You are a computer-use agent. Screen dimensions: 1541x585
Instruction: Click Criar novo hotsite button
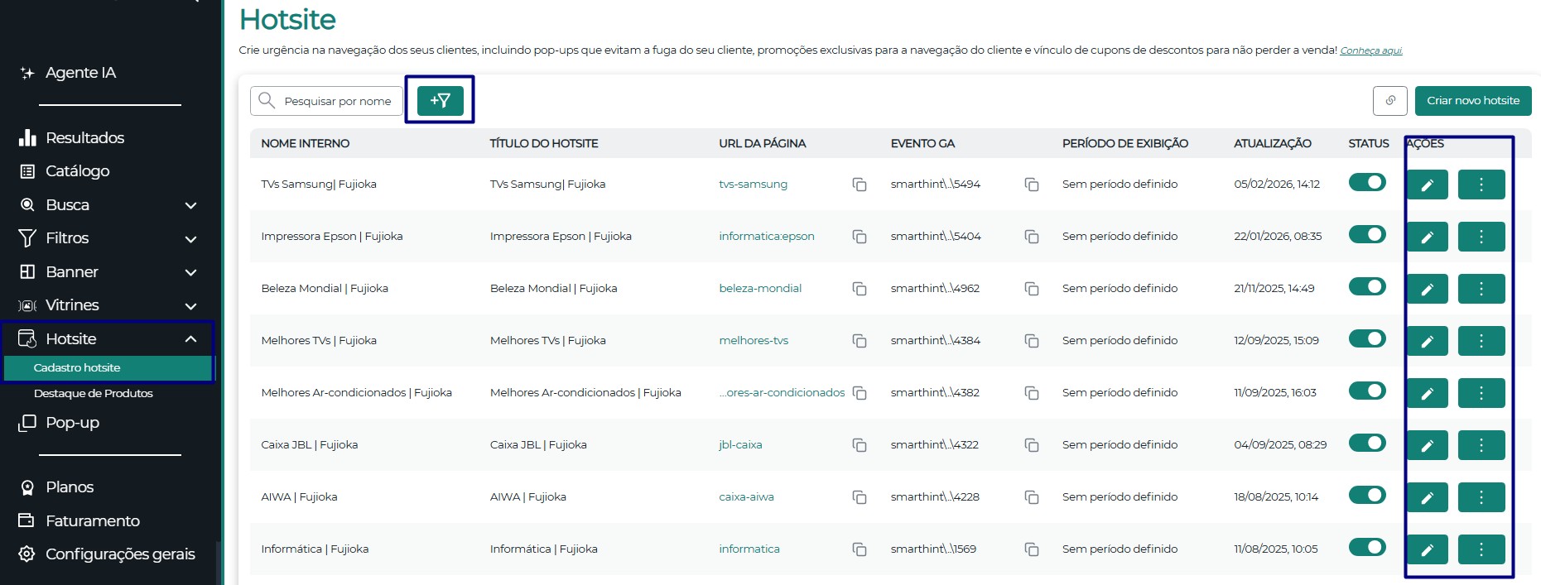click(1473, 100)
